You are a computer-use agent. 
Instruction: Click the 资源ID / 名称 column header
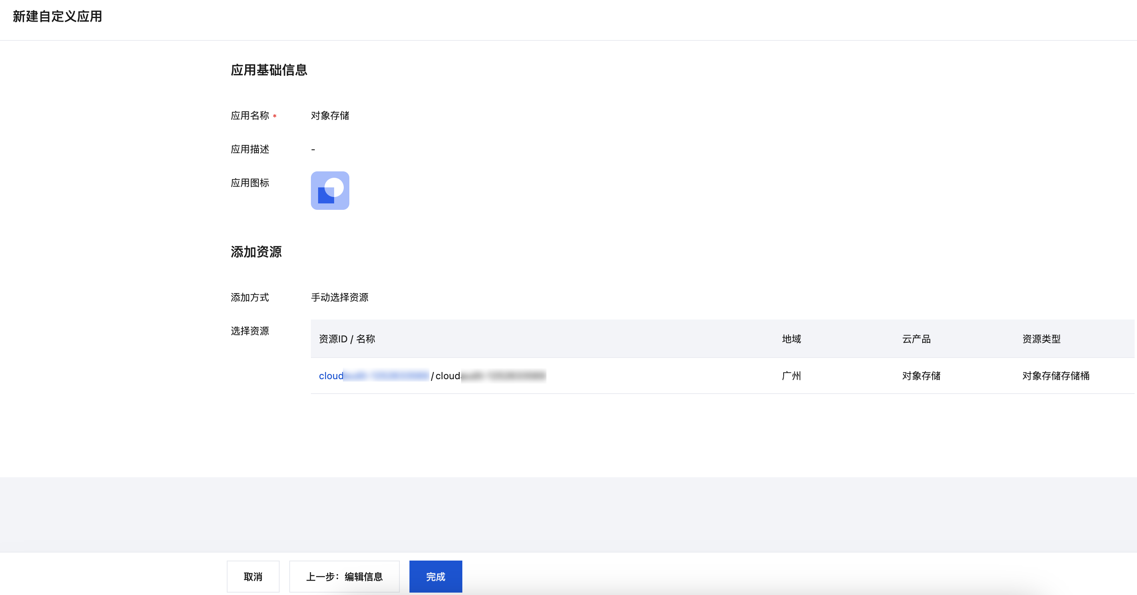347,339
